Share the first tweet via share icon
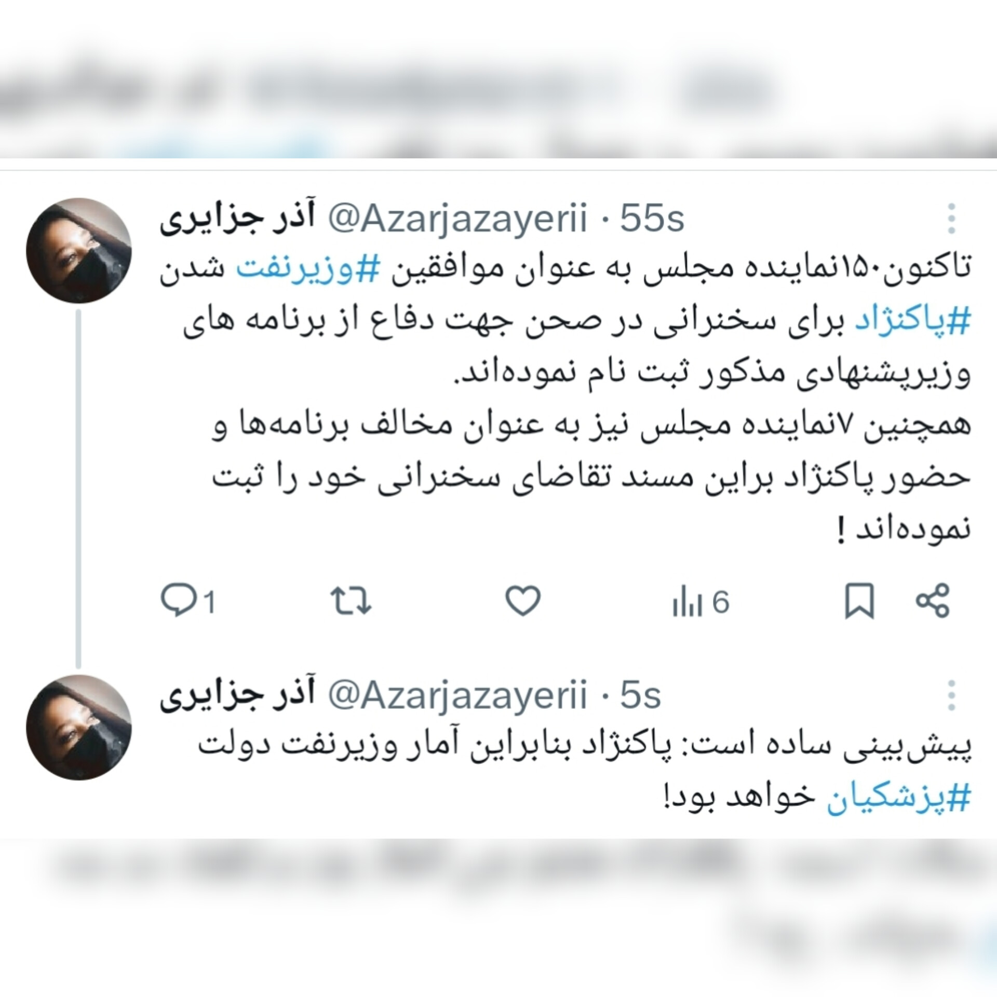 tap(933, 601)
